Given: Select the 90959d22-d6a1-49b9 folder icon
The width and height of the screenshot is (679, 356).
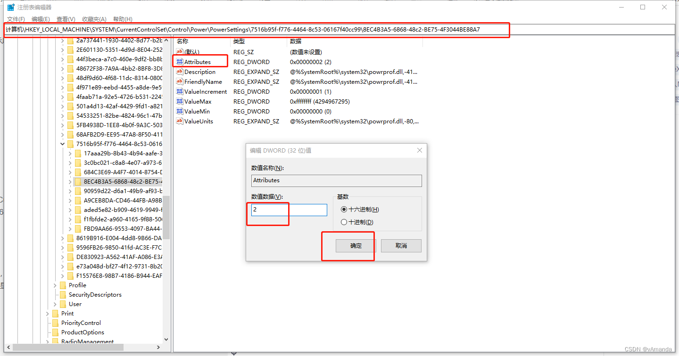Looking at the screenshot, I should tap(78, 191).
